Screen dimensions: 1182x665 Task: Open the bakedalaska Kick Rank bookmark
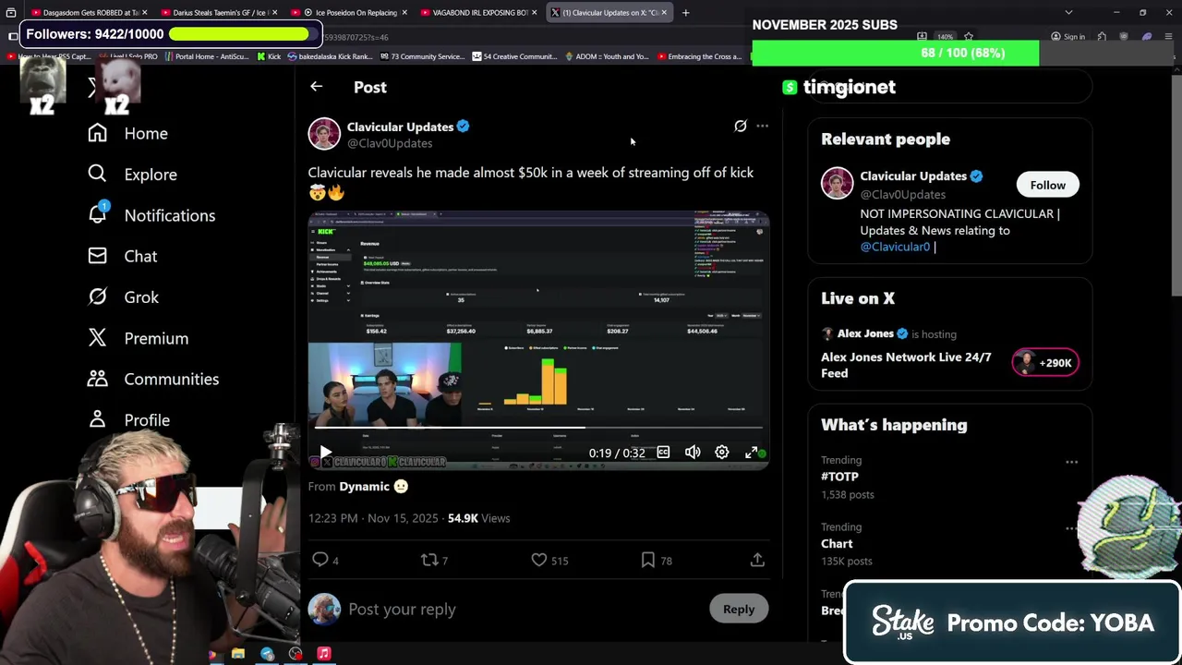pyautogui.click(x=330, y=56)
